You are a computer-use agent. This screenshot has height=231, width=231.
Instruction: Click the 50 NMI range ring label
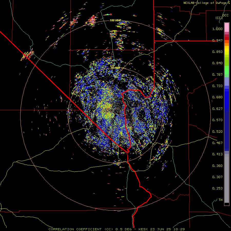click(x=115, y=68)
